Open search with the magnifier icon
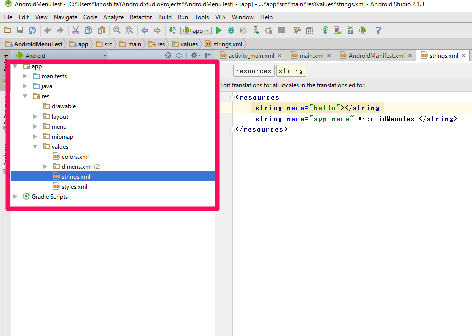Screen dimensions: 472x336 click(116, 30)
